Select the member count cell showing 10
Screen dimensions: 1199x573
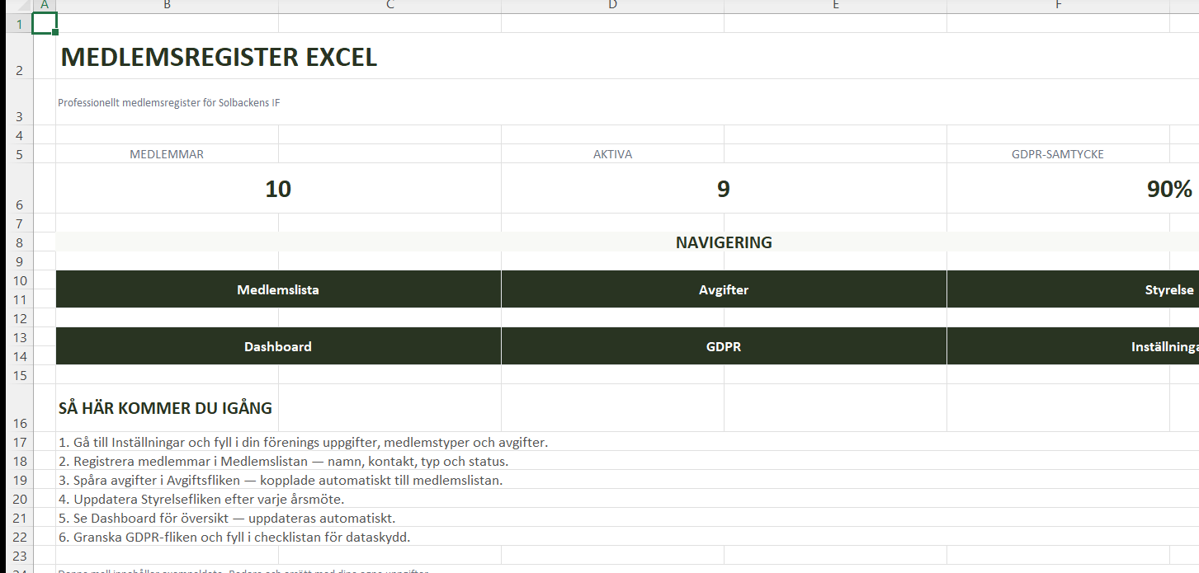(x=278, y=189)
